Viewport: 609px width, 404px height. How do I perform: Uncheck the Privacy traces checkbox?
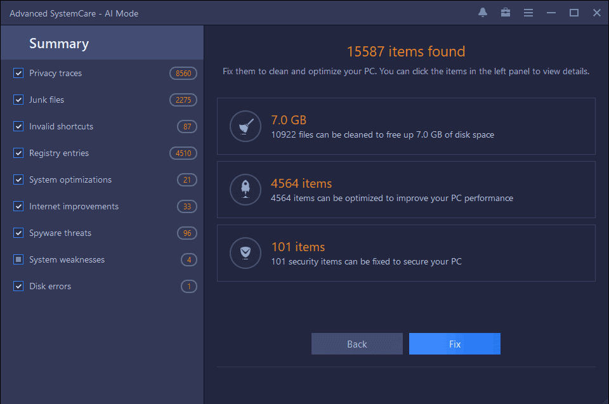(18, 74)
